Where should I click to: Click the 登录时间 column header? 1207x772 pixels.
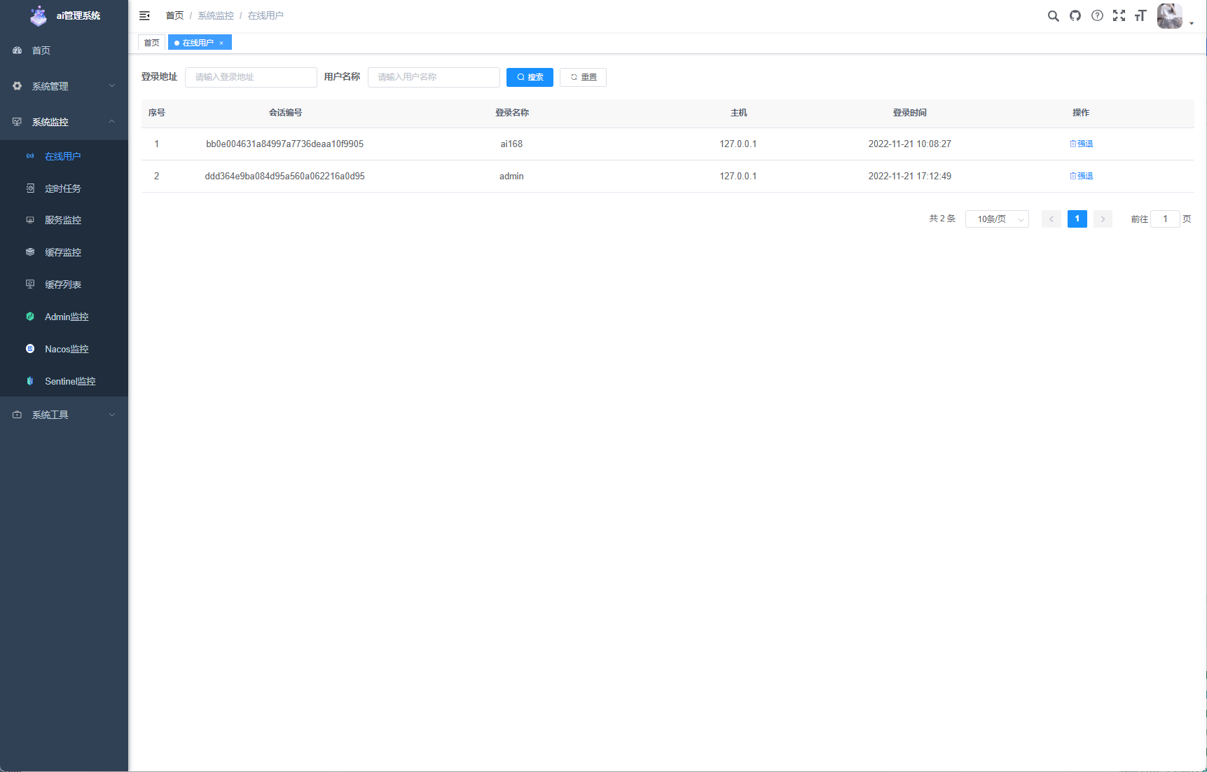[x=909, y=112]
